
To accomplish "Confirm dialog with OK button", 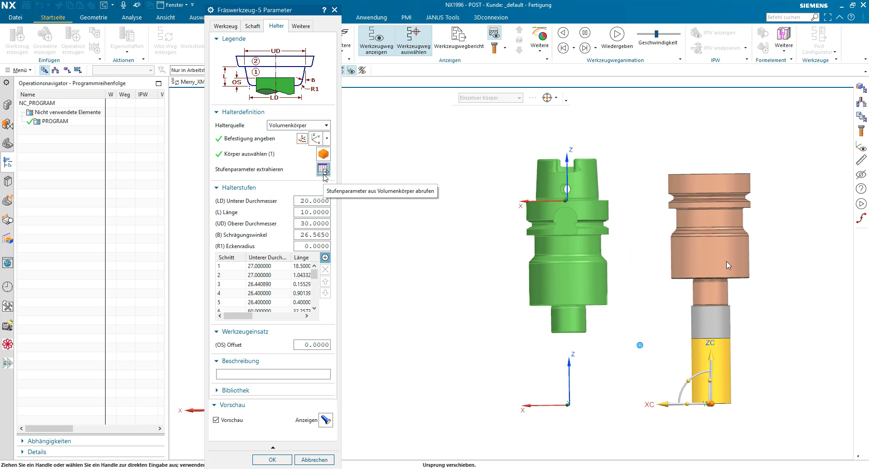I will (x=272, y=459).
